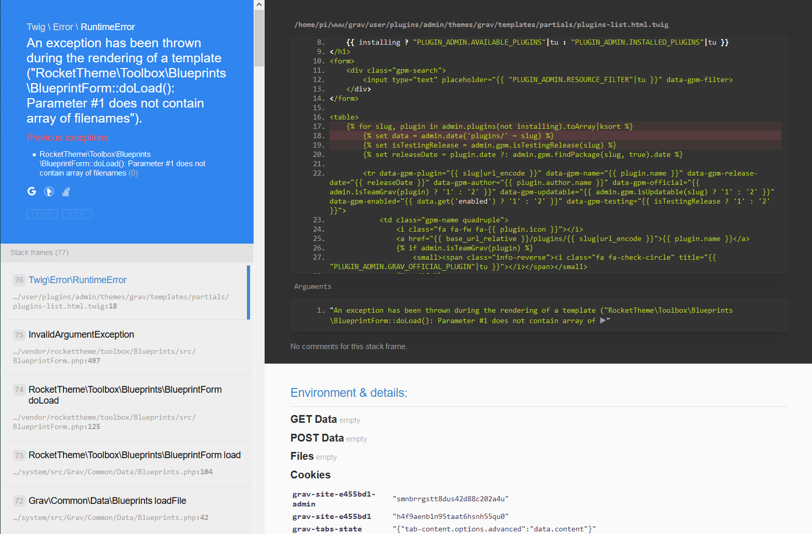Click code line 20 releaseDate
812x534 pixels.
(x=522, y=154)
